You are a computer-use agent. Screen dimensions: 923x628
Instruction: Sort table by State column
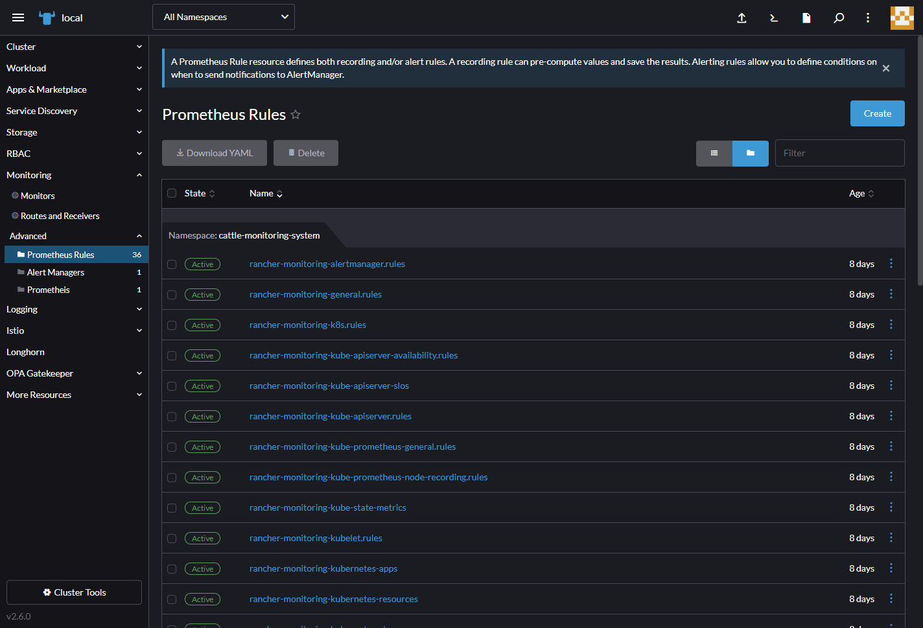click(x=200, y=193)
